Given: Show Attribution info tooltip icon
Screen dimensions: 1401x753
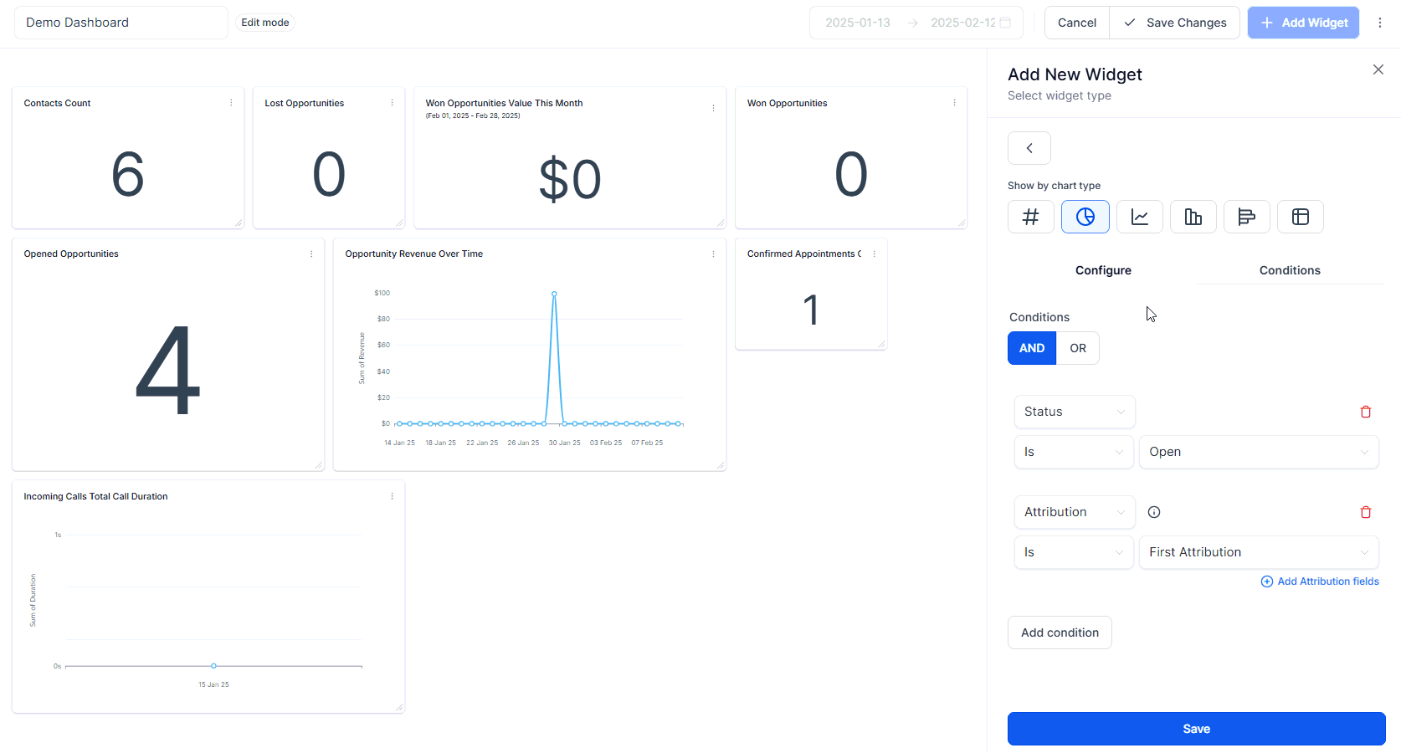Looking at the screenshot, I should coord(1154,512).
